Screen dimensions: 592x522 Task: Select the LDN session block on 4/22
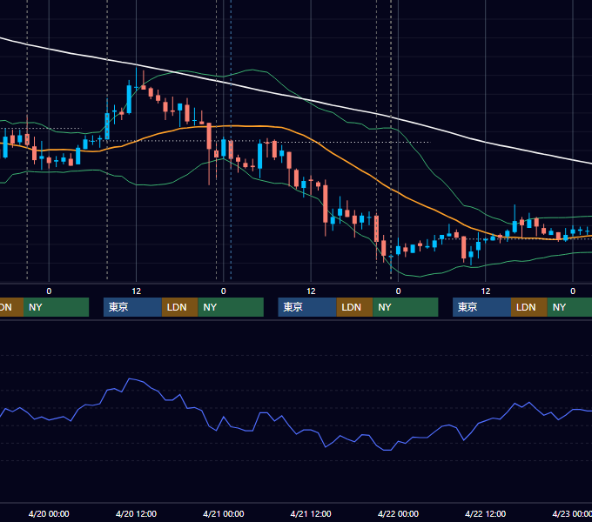click(x=529, y=307)
